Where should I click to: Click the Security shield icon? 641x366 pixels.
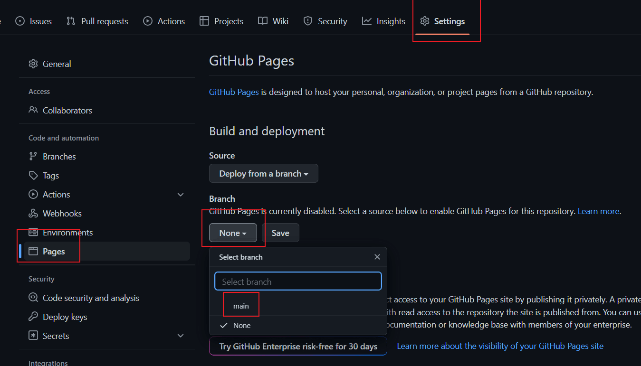[x=308, y=21]
